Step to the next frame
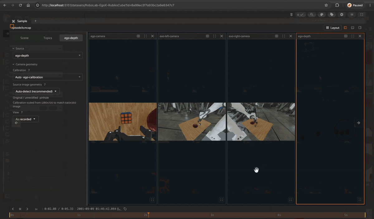 27,209
